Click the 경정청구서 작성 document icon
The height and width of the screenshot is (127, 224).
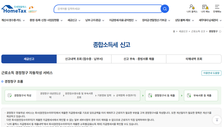coord(10,95)
